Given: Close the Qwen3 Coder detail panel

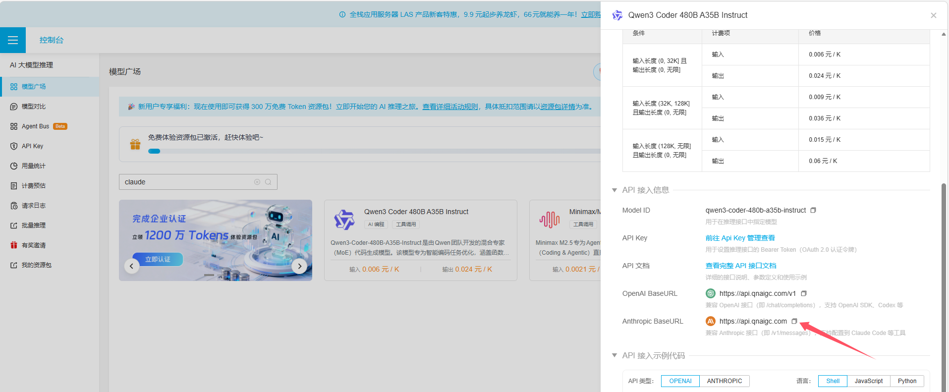Looking at the screenshot, I should point(934,15).
